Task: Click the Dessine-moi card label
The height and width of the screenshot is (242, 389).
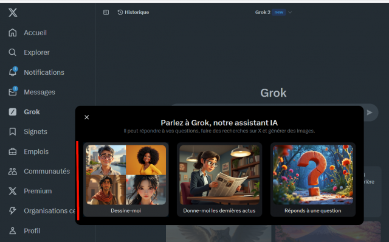Action: click(x=126, y=210)
